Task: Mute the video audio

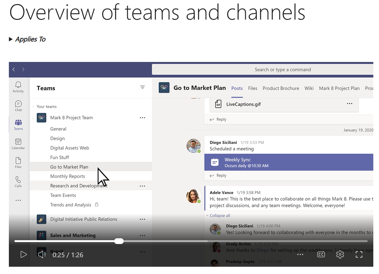Action: pyautogui.click(x=42, y=254)
